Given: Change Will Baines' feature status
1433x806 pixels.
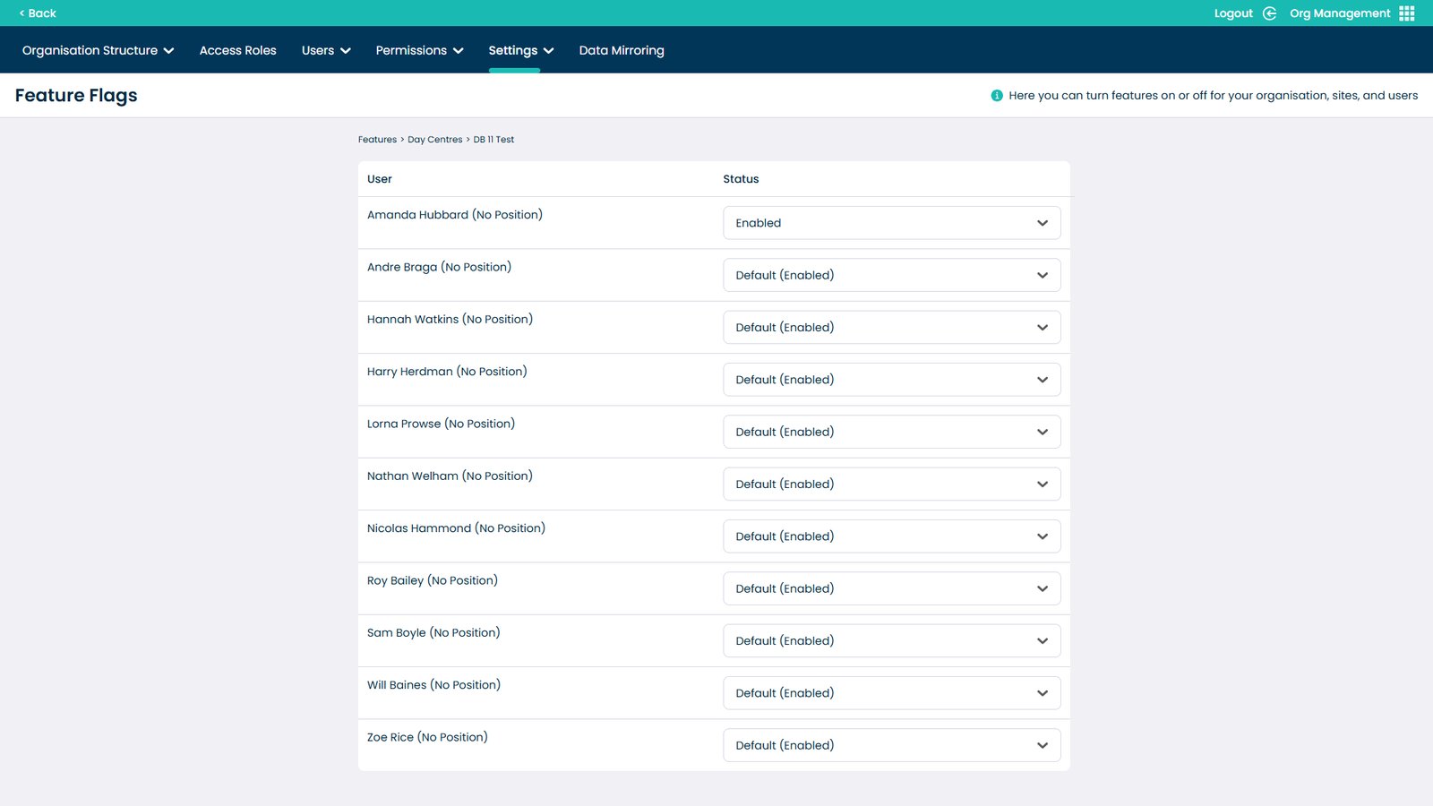Looking at the screenshot, I should (x=890, y=692).
